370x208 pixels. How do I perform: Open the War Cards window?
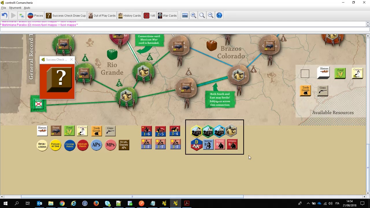(167, 16)
